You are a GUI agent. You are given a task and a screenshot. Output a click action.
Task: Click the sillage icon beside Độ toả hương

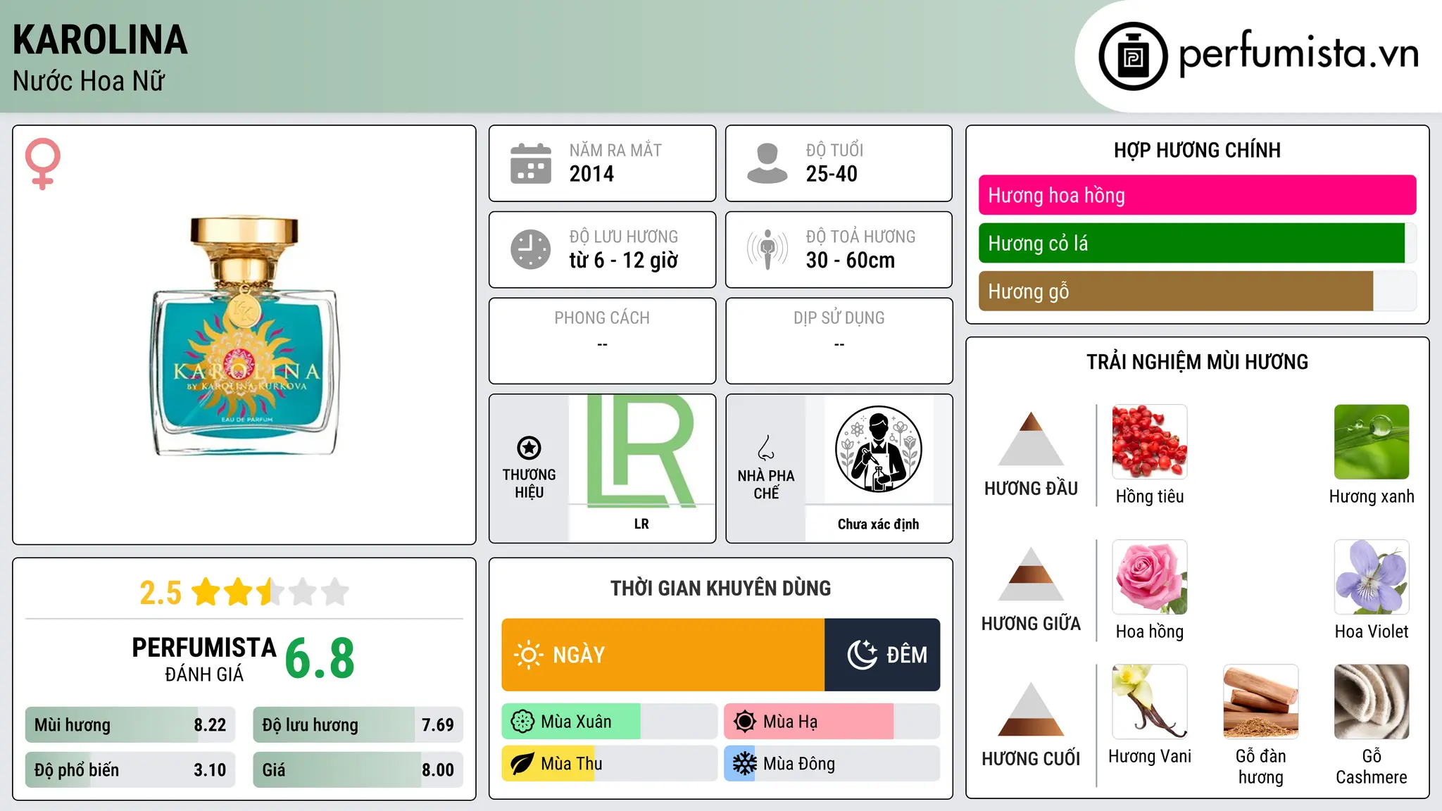pyautogui.click(x=767, y=249)
